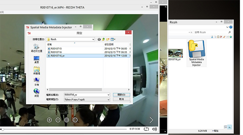Image resolution: width=243 pixels, height=135 pixels.
Task: Click the Spatial Media Metadata Injector title icon
Action: click(x=28, y=27)
